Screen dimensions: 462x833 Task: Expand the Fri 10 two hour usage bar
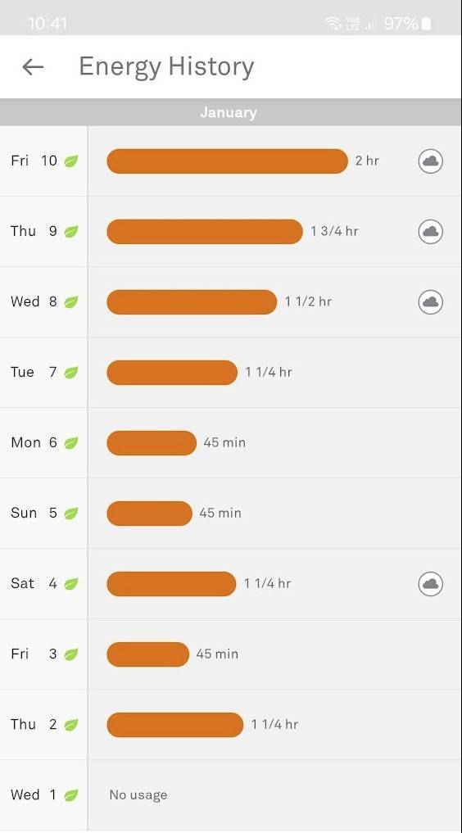(x=227, y=161)
